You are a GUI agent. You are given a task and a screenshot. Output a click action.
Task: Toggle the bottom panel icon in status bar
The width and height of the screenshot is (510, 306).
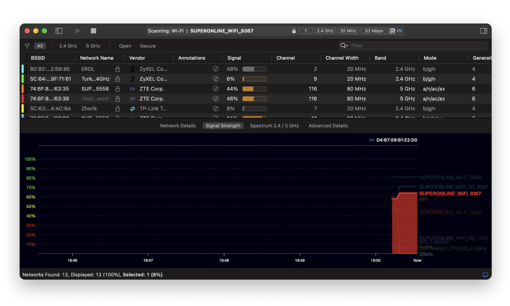click(x=485, y=275)
